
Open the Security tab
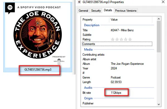pyautogui.click(x=96, y=11)
